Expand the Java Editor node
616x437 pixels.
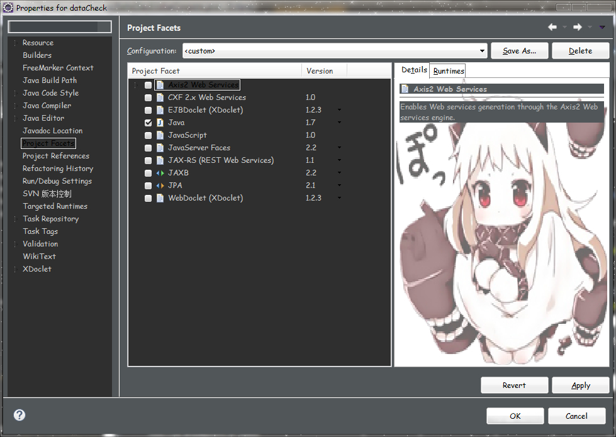(x=15, y=118)
